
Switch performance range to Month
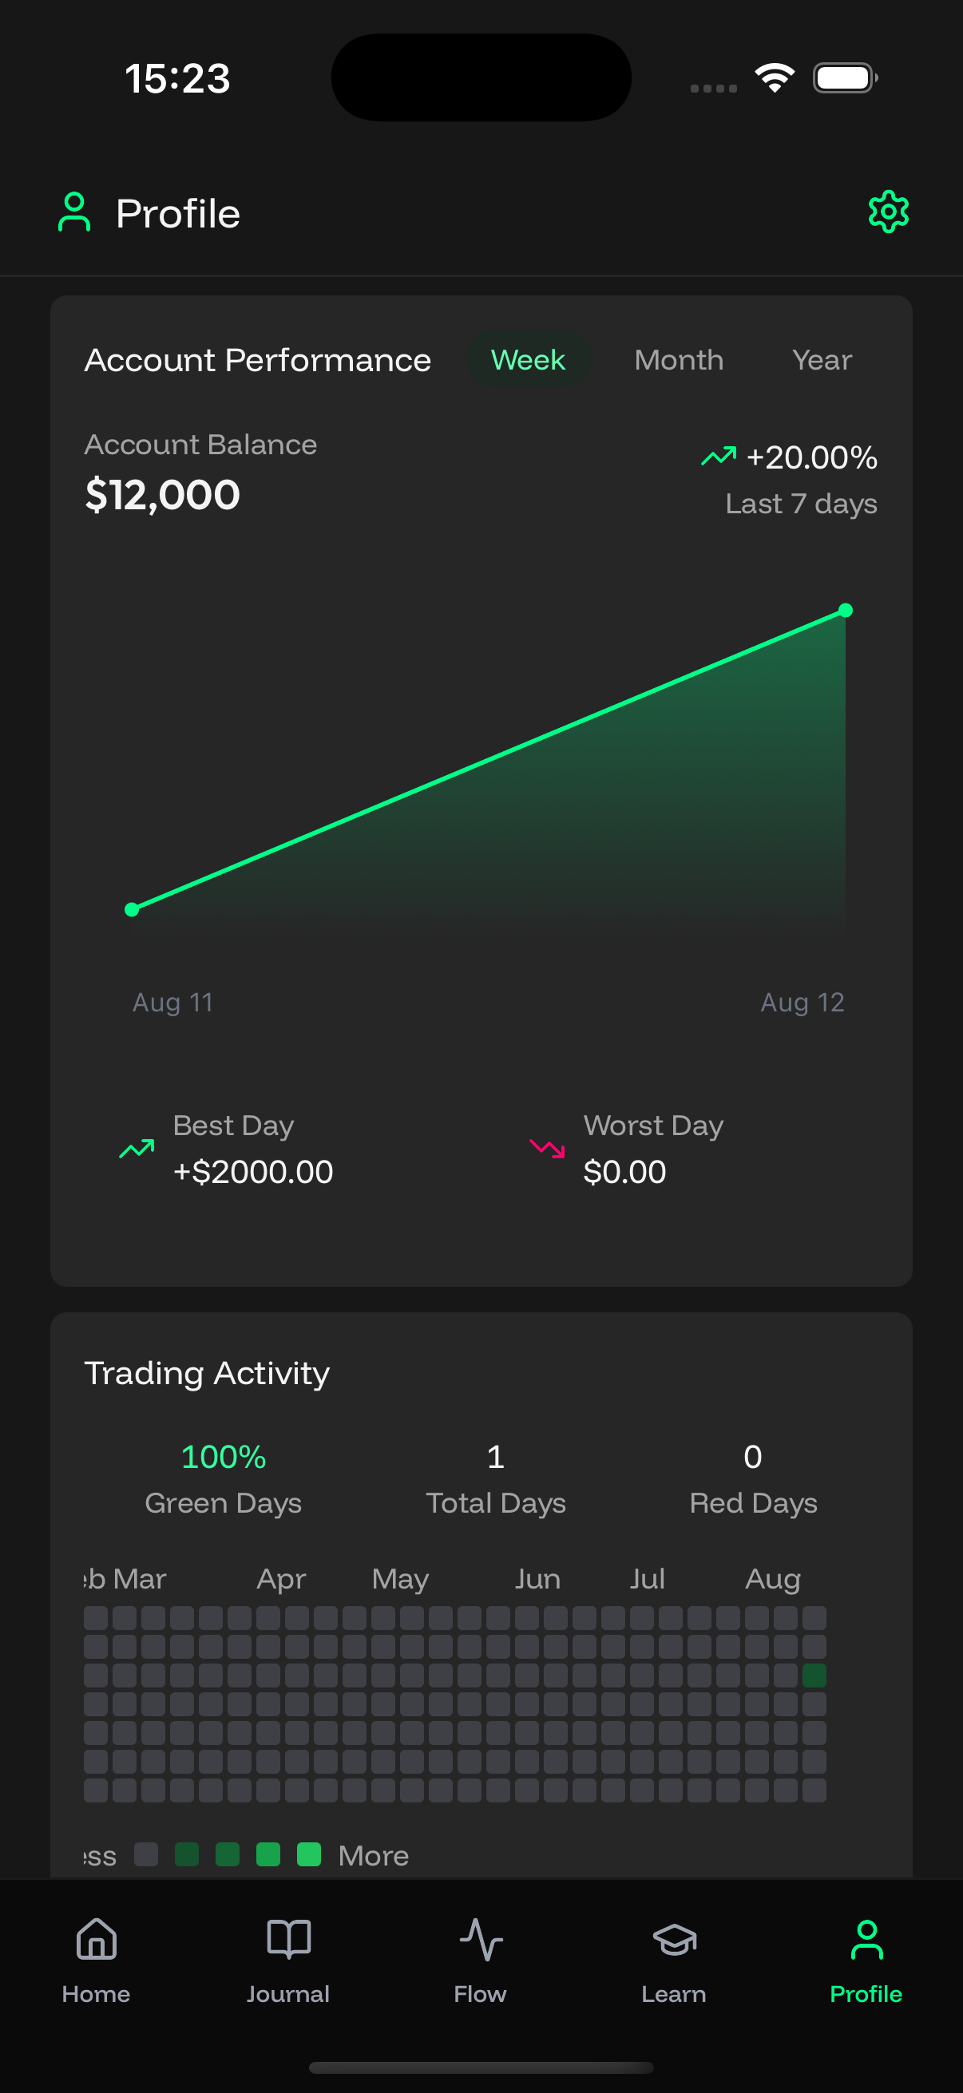point(679,360)
